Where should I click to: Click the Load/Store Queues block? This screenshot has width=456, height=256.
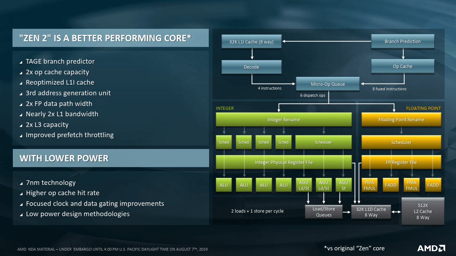click(x=324, y=212)
